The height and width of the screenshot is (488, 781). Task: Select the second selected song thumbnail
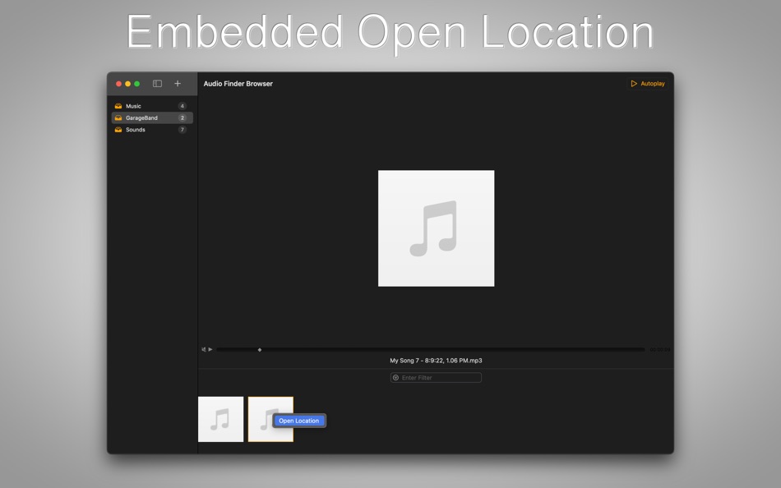pos(270,419)
